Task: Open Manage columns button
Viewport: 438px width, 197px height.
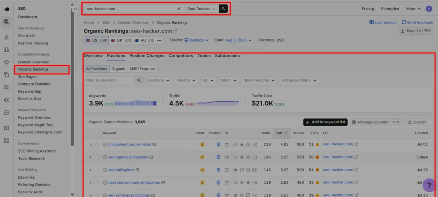Action: click(376, 122)
